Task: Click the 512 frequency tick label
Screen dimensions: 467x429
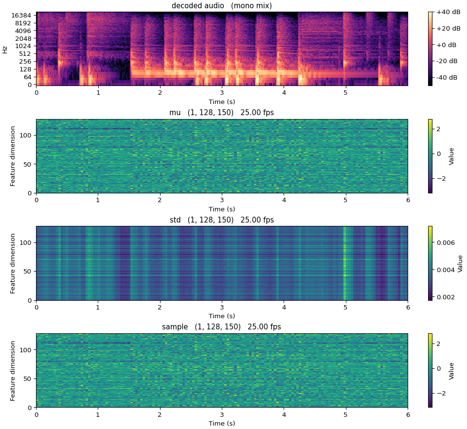Action: click(25, 54)
